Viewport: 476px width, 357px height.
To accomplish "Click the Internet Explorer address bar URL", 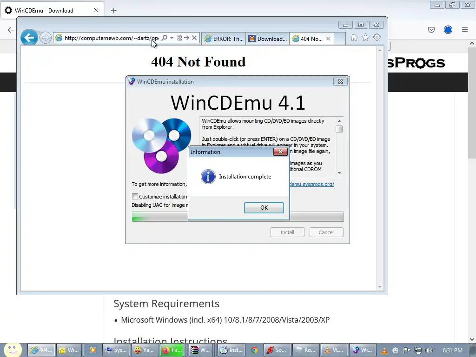I will pyautogui.click(x=112, y=38).
